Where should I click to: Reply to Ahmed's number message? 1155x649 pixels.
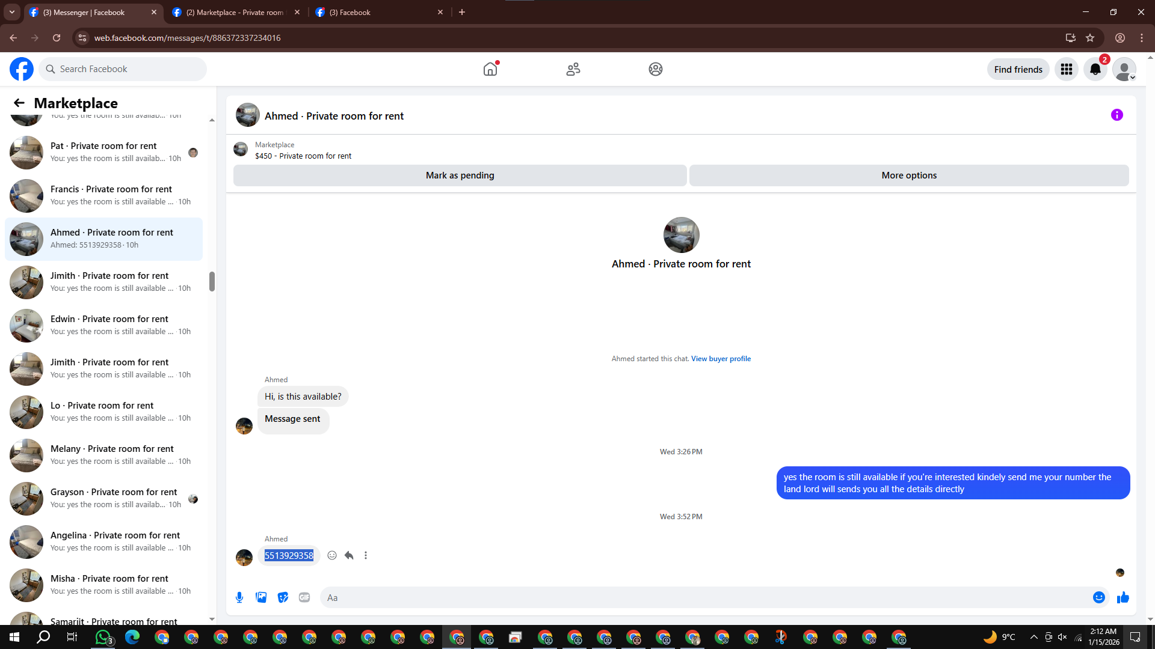click(349, 555)
